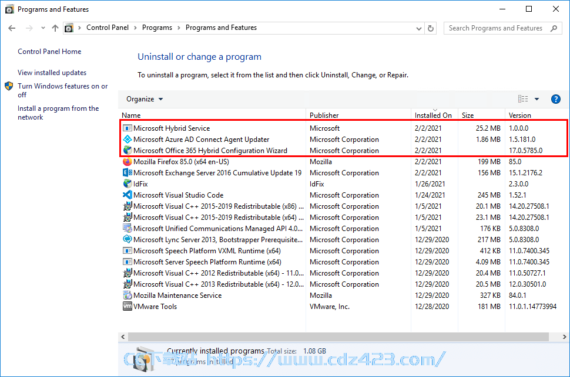Click the 1/26/2021 install date cell
This screenshot has height=377, width=570.
click(430, 184)
